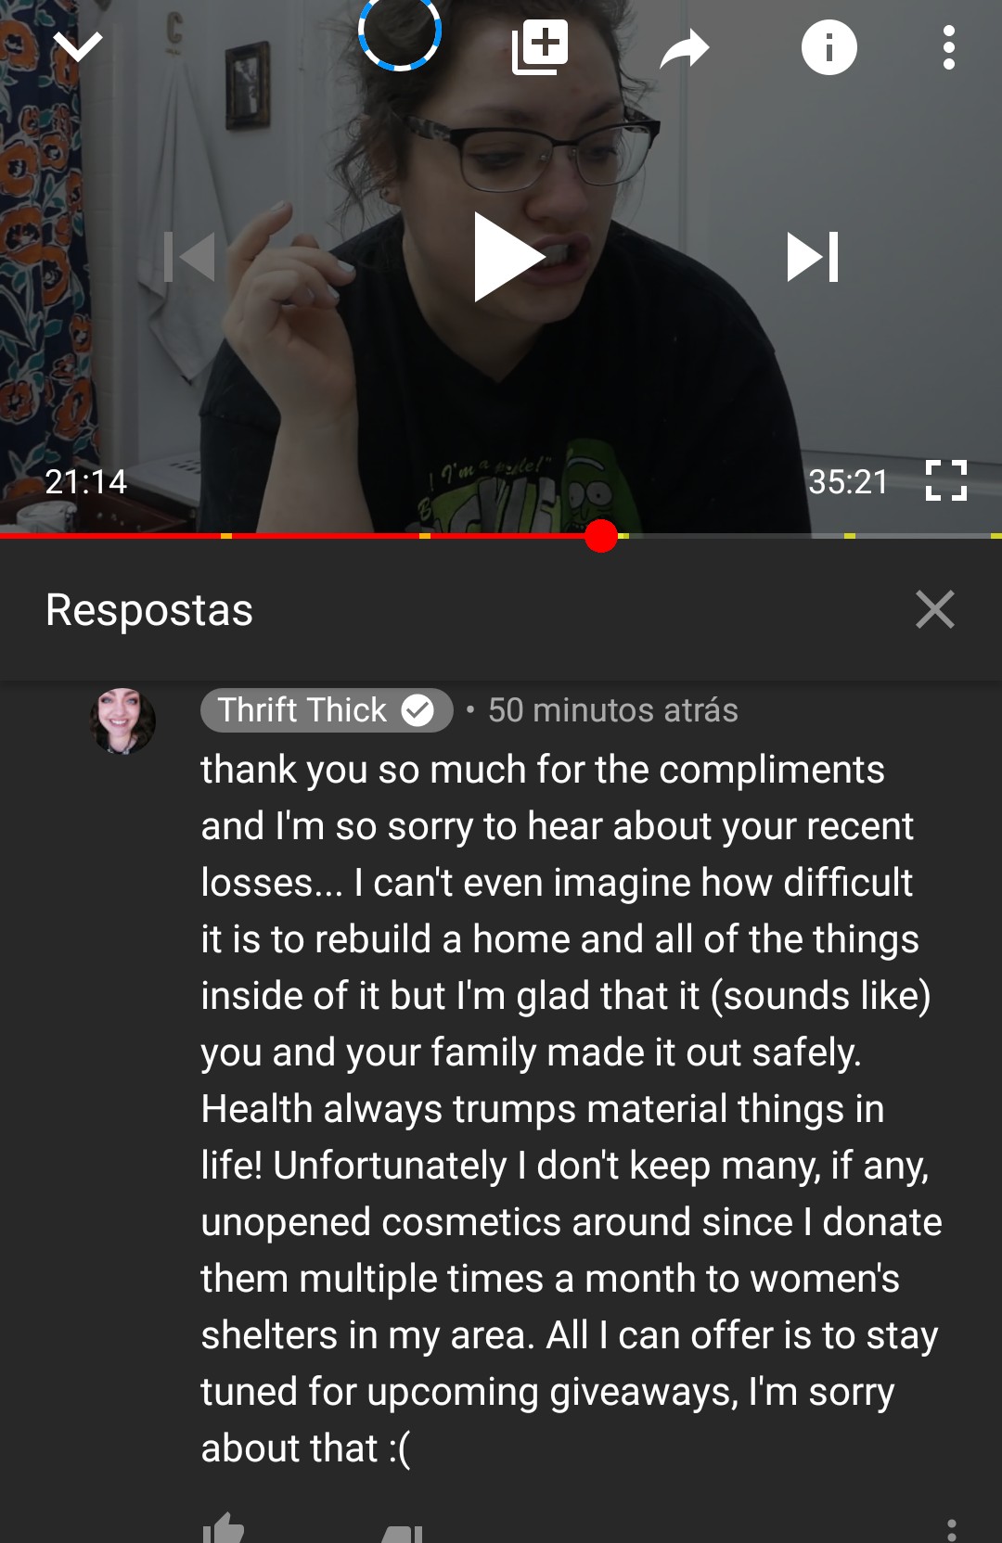Collapse the video player with the down chevron
Viewport: 1002px width, 1543px height.
coord(78,46)
